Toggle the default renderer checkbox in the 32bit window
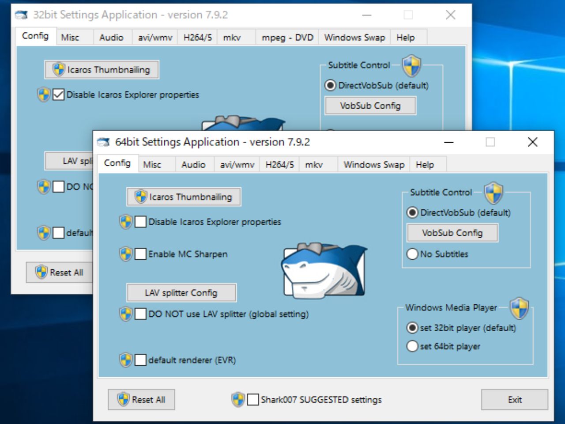 (x=58, y=233)
